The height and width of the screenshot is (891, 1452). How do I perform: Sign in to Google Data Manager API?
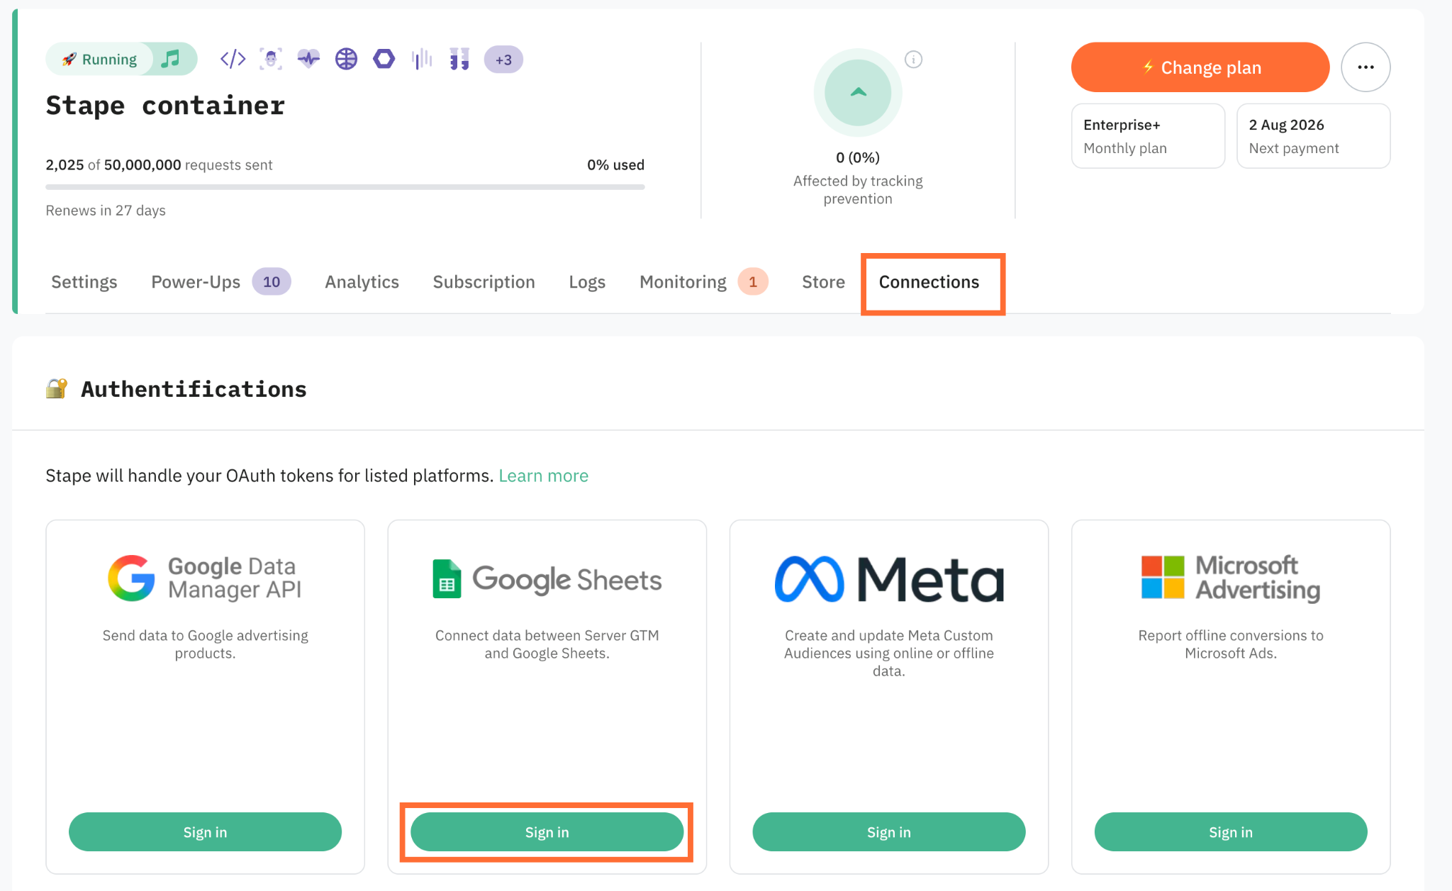tap(206, 832)
